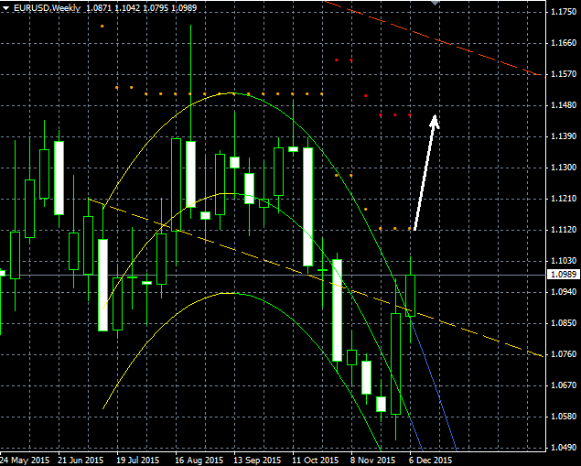This screenshot has width=581, height=466.
Task: Click the 1.0850 price axis label
Action: point(564,323)
